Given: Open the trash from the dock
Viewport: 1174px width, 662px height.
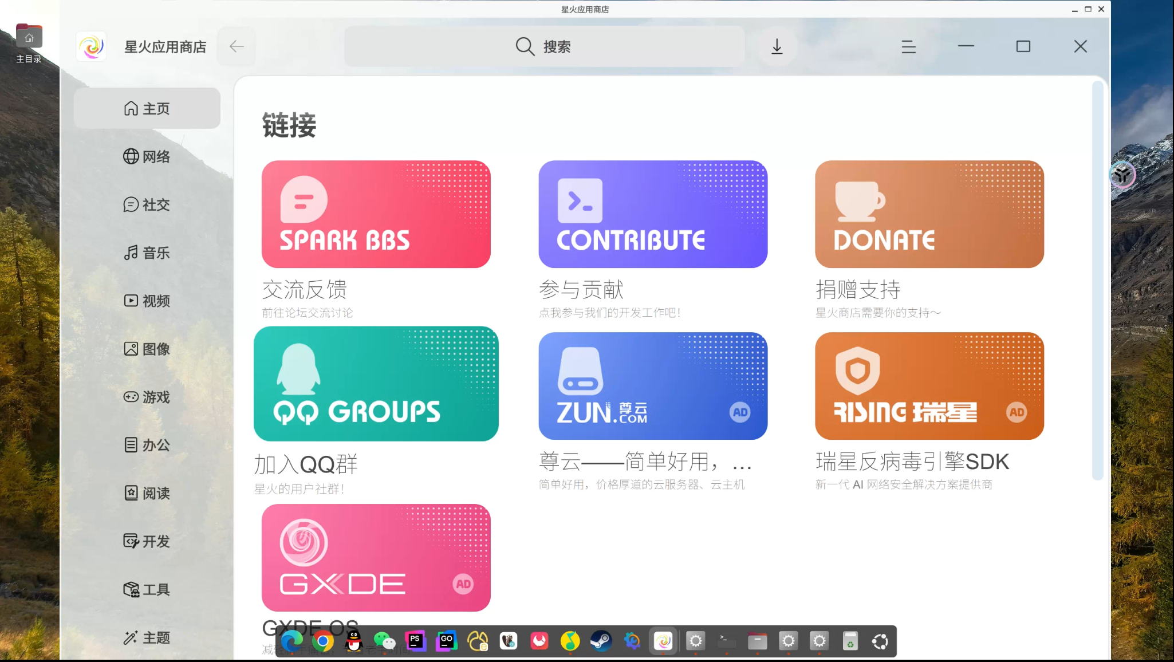Looking at the screenshot, I should point(850,641).
